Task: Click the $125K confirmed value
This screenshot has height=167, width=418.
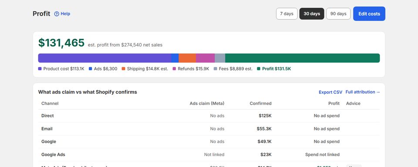Action: pos(265,116)
